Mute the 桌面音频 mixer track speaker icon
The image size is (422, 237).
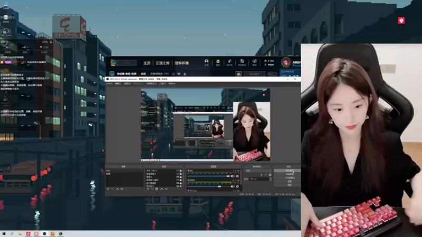point(233,186)
